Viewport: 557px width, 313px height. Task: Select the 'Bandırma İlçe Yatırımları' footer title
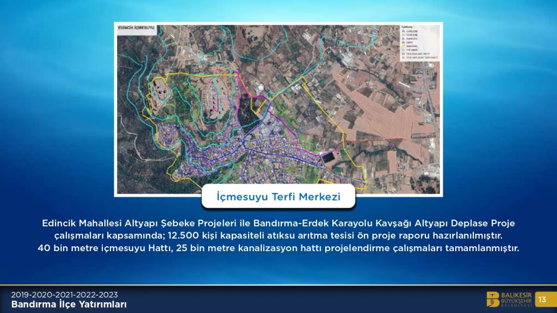[x=69, y=304]
